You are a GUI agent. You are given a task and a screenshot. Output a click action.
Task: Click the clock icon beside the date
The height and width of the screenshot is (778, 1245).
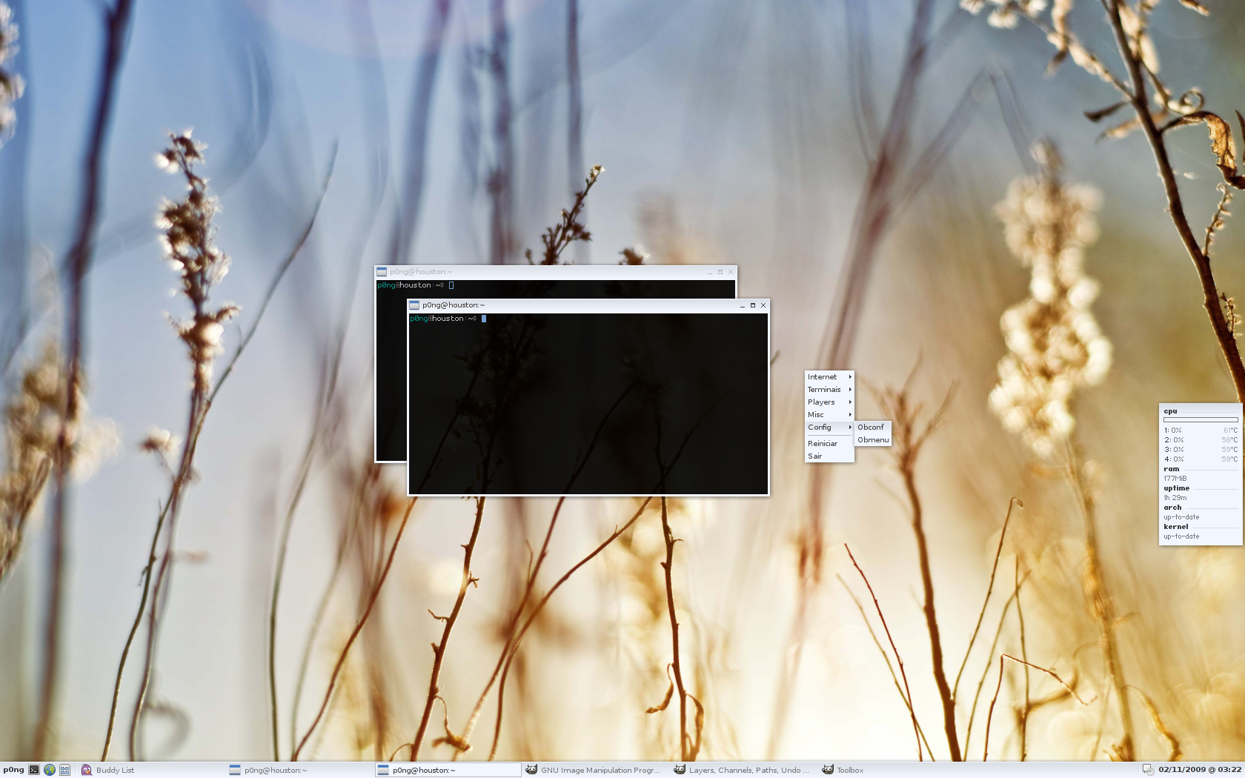click(x=1148, y=770)
